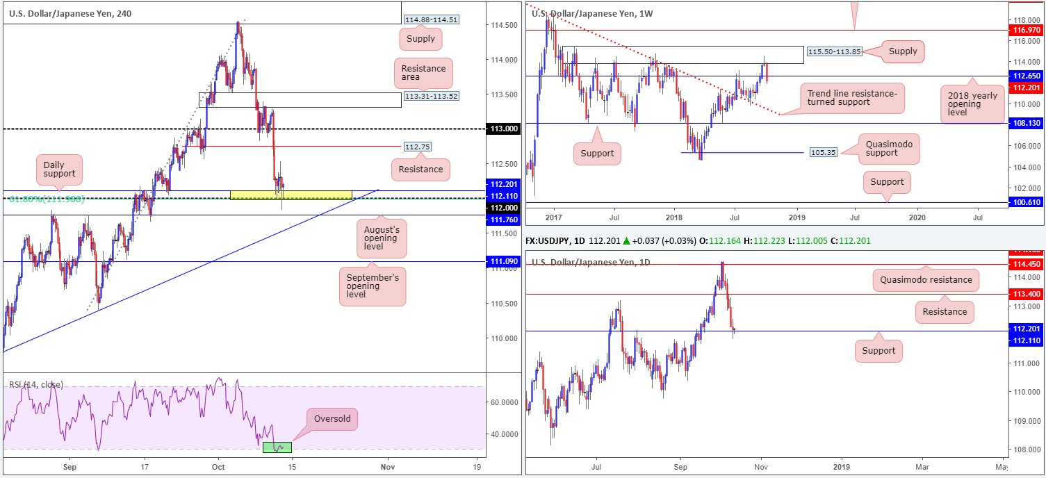1046x478 pixels.
Task: Click the 112.75 resistance price tag
Action: (x=420, y=147)
